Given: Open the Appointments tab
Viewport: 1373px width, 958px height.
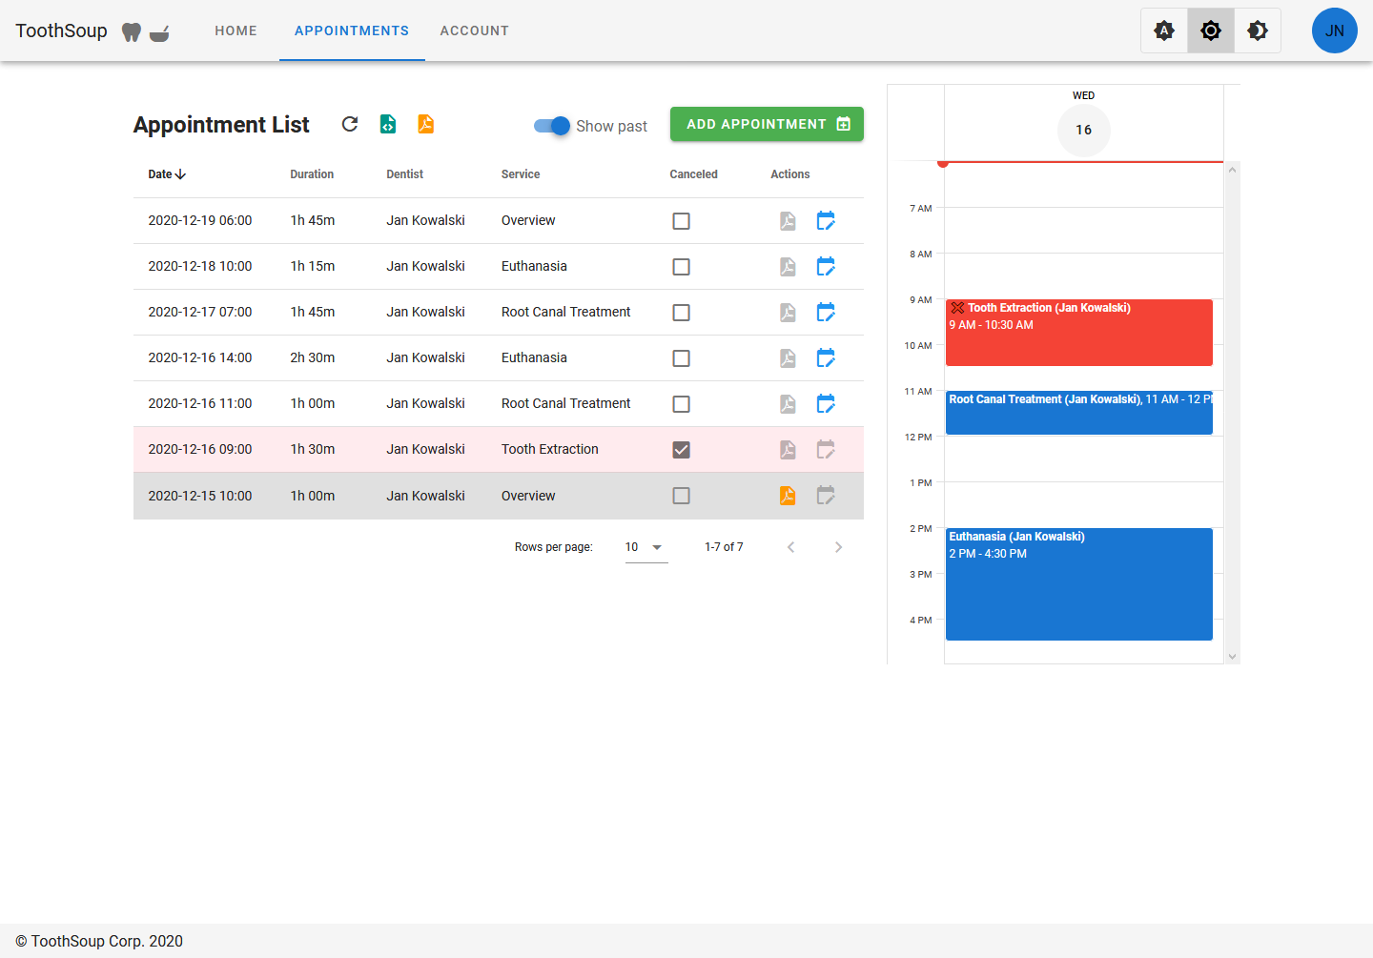Looking at the screenshot, I should [x=352, y=31].
